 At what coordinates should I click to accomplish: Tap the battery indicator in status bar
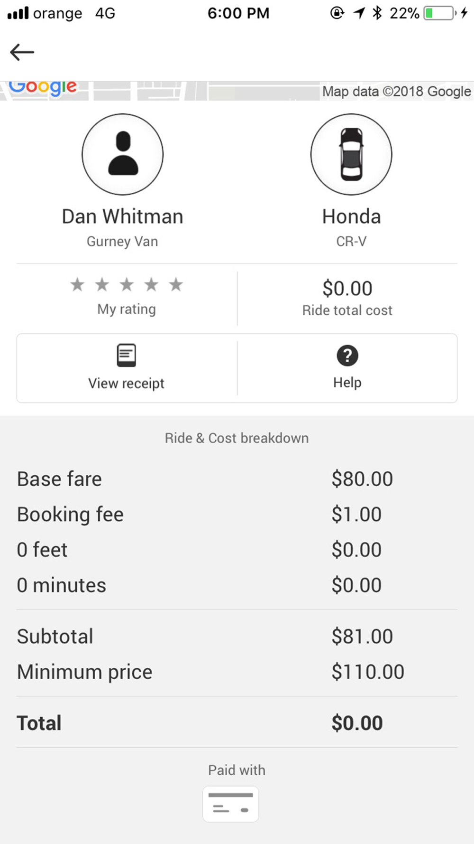coord(439,13)
